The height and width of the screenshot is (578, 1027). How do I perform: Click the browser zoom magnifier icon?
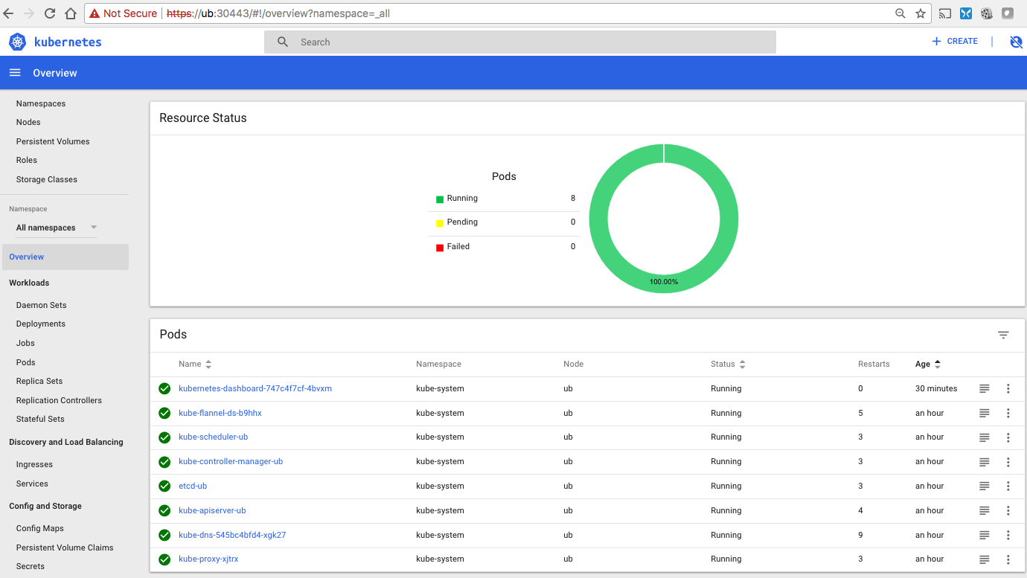click(900, 13)
